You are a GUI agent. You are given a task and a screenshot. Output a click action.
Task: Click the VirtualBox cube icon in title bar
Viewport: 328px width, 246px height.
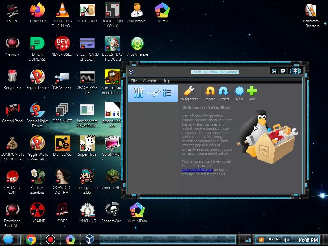[131, 72]
